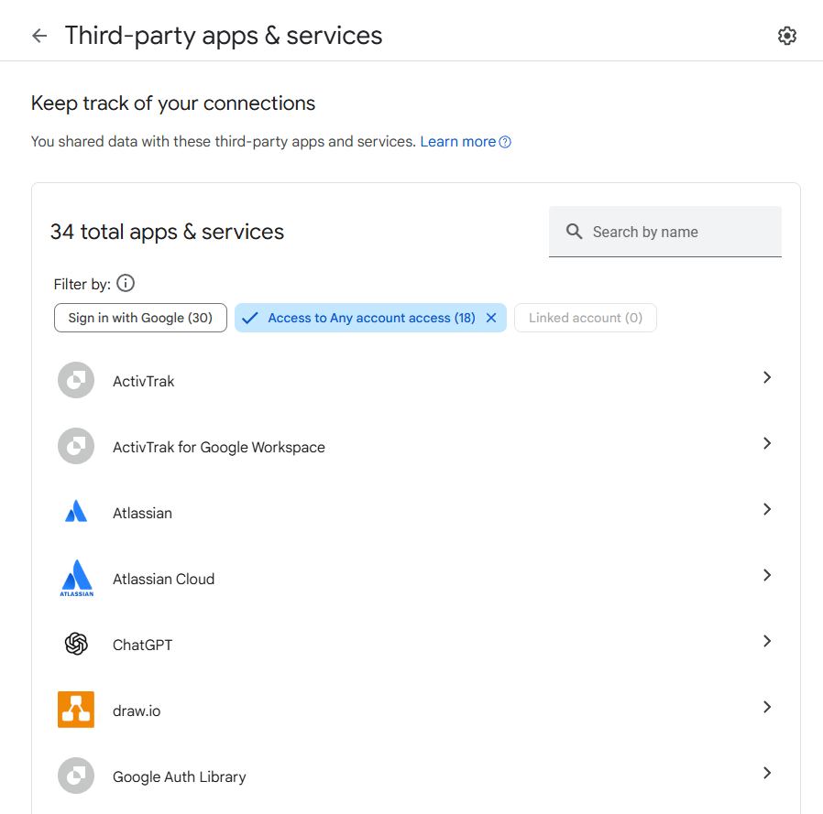
Task: Select the ChatGPT name text
Action: coord(142,646)
